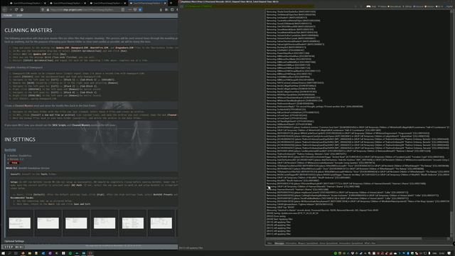Switch to the Information tab in xEdit
455x256 pixels.
point(291,243)
